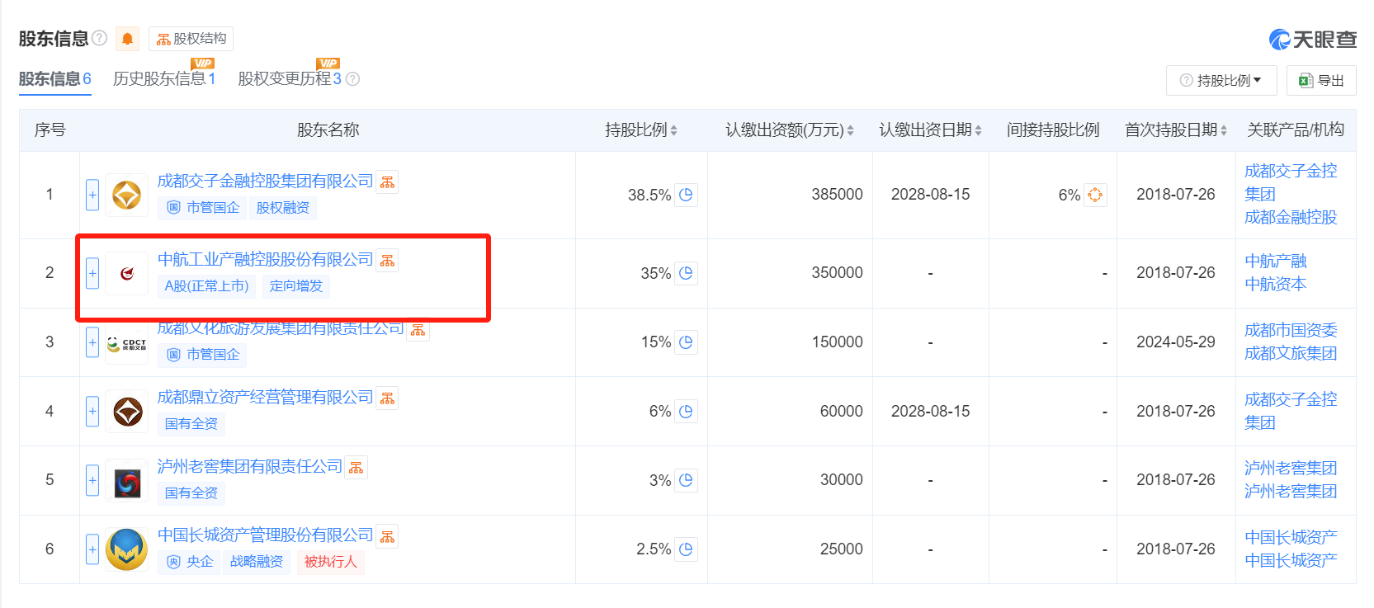Image resolution: width=1374 pixels, height=608 pixels.
Task: Click the 股权结构 button
Action: (x=191, y=39)
